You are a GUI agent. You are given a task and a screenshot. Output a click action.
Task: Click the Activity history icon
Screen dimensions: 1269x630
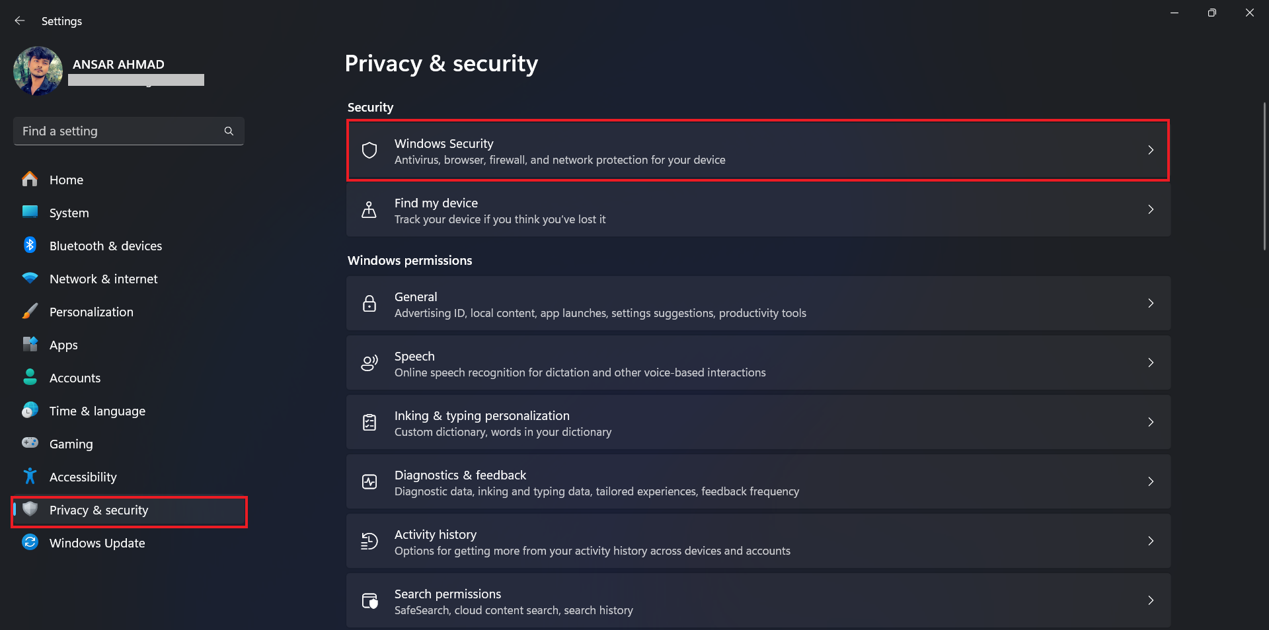click(369, 542)
